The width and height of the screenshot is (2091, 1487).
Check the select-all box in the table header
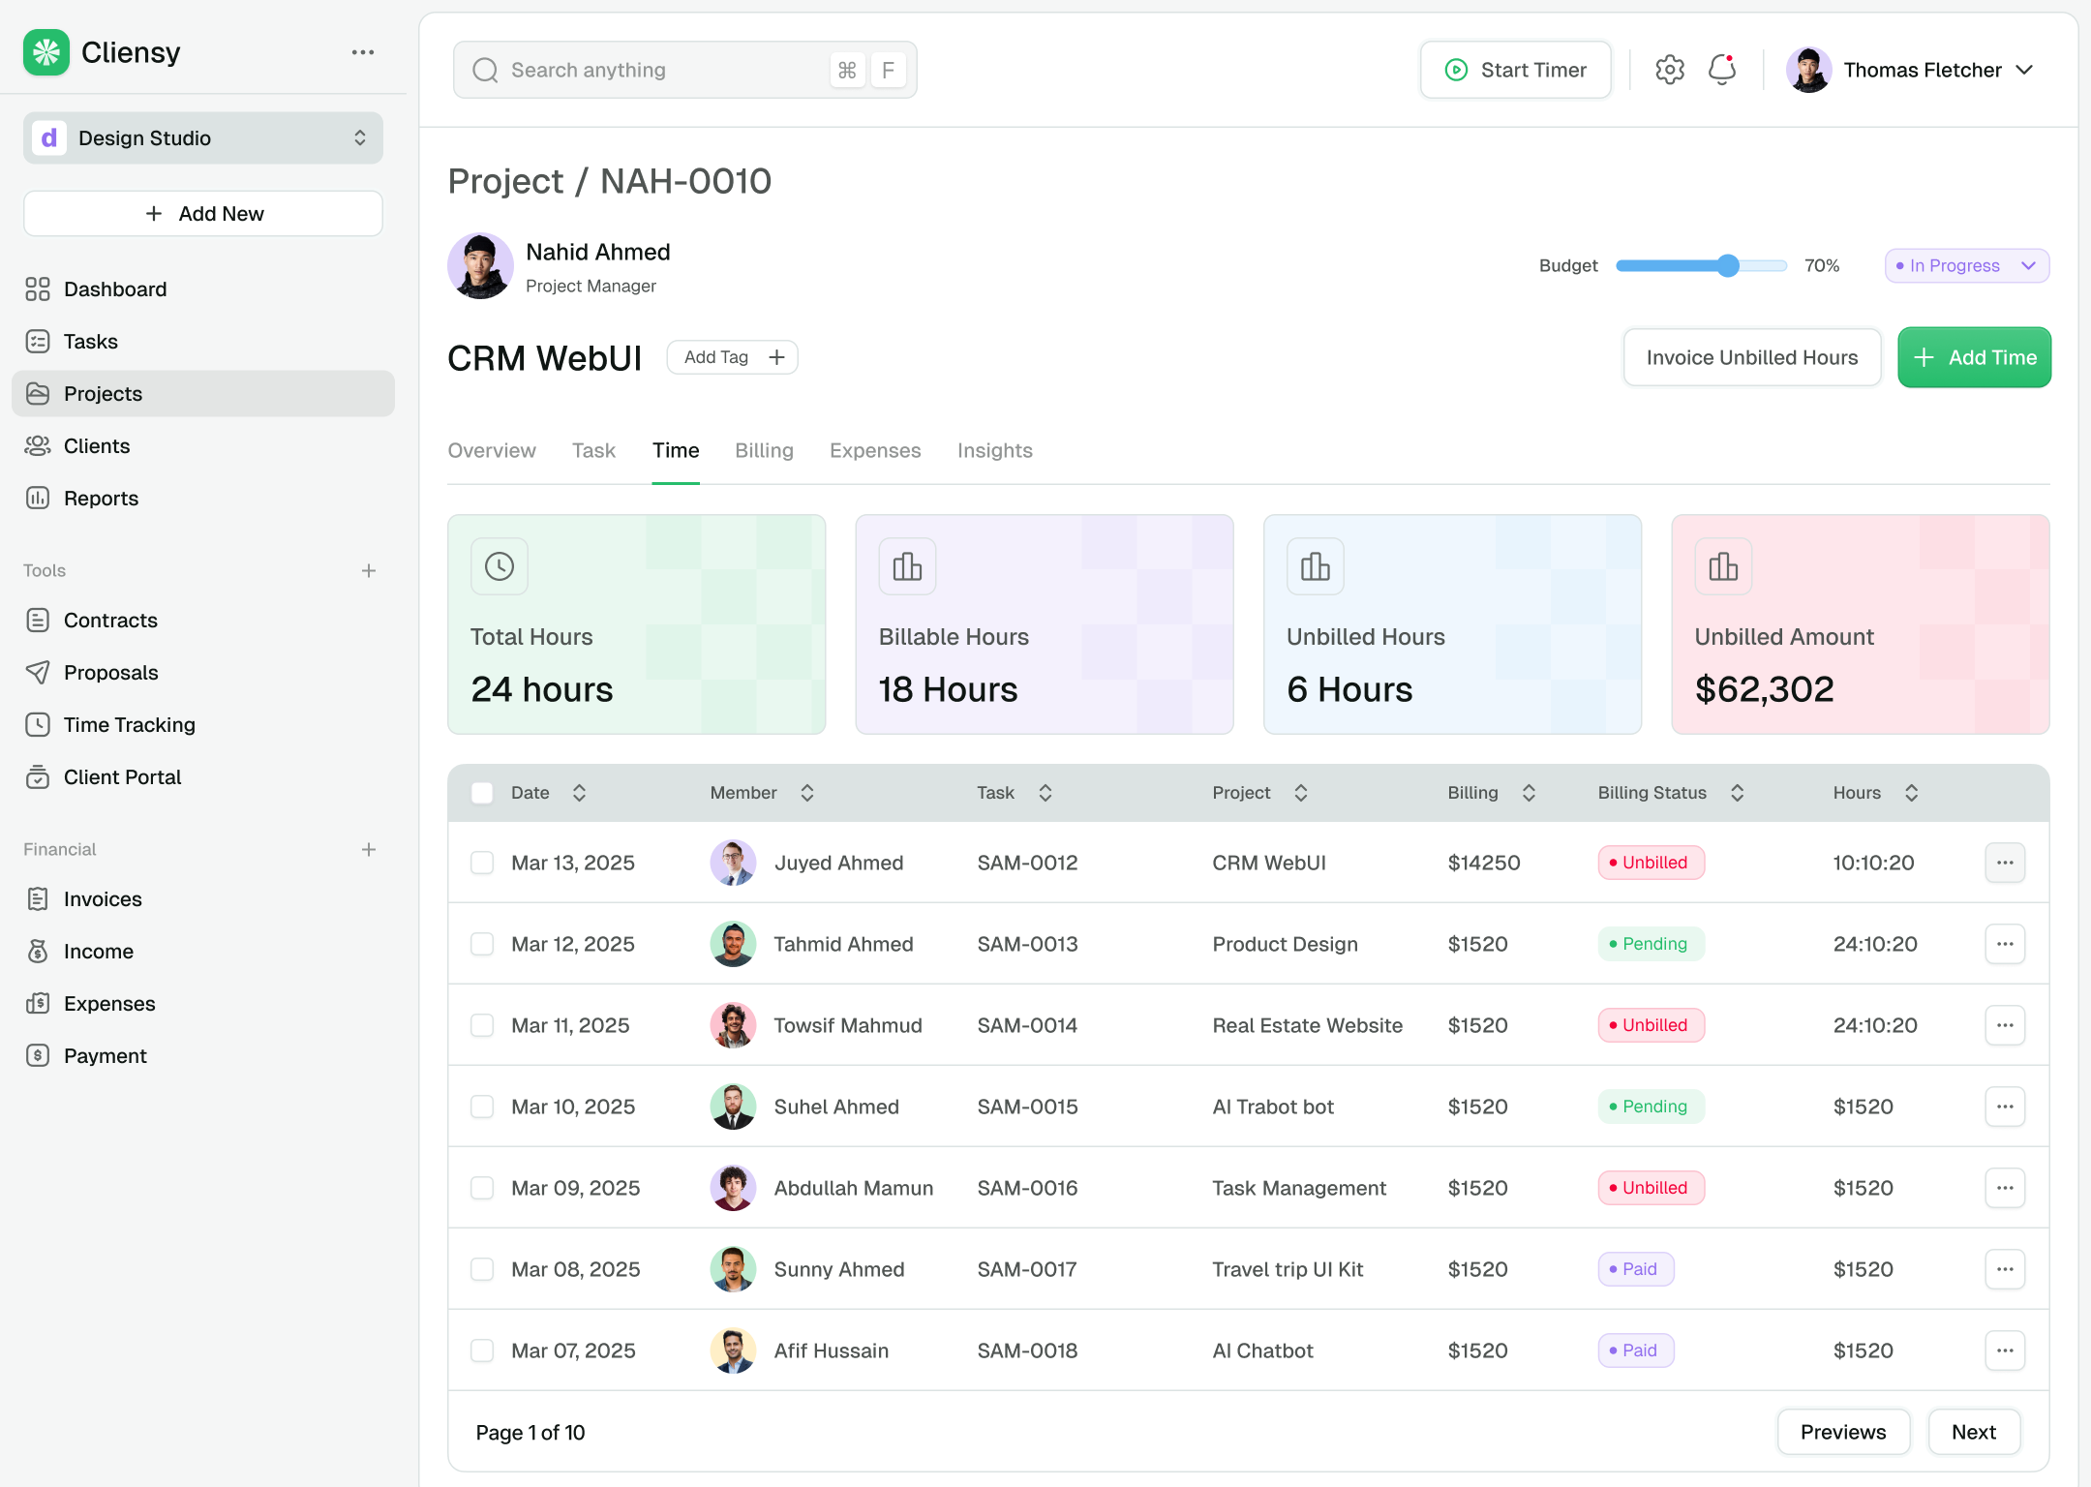coord(481,792)
